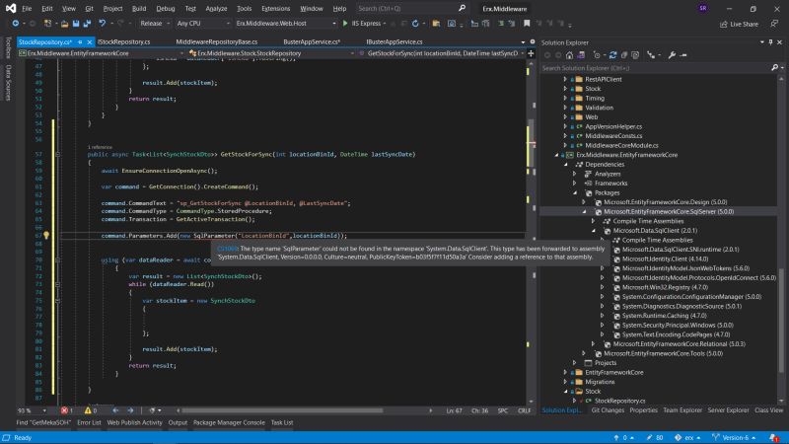
Task: Select StockRepository.cs in Solution Explorer
Action: 620,401
